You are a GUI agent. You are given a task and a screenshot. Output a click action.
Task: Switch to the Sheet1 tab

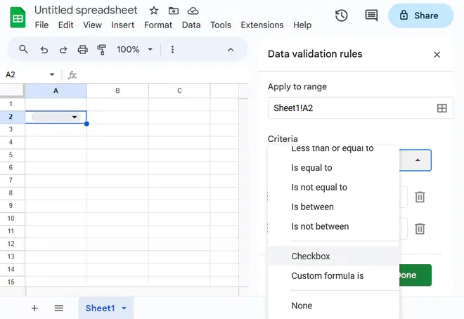pyautogui.click(x=100, y=308)
